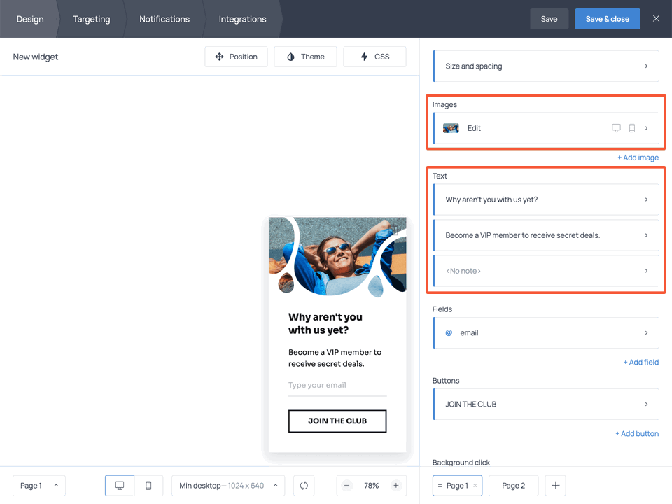Expand the Size and spacing section
The width and height of the screenshot is (672, 504).
(x=545, y=66)
